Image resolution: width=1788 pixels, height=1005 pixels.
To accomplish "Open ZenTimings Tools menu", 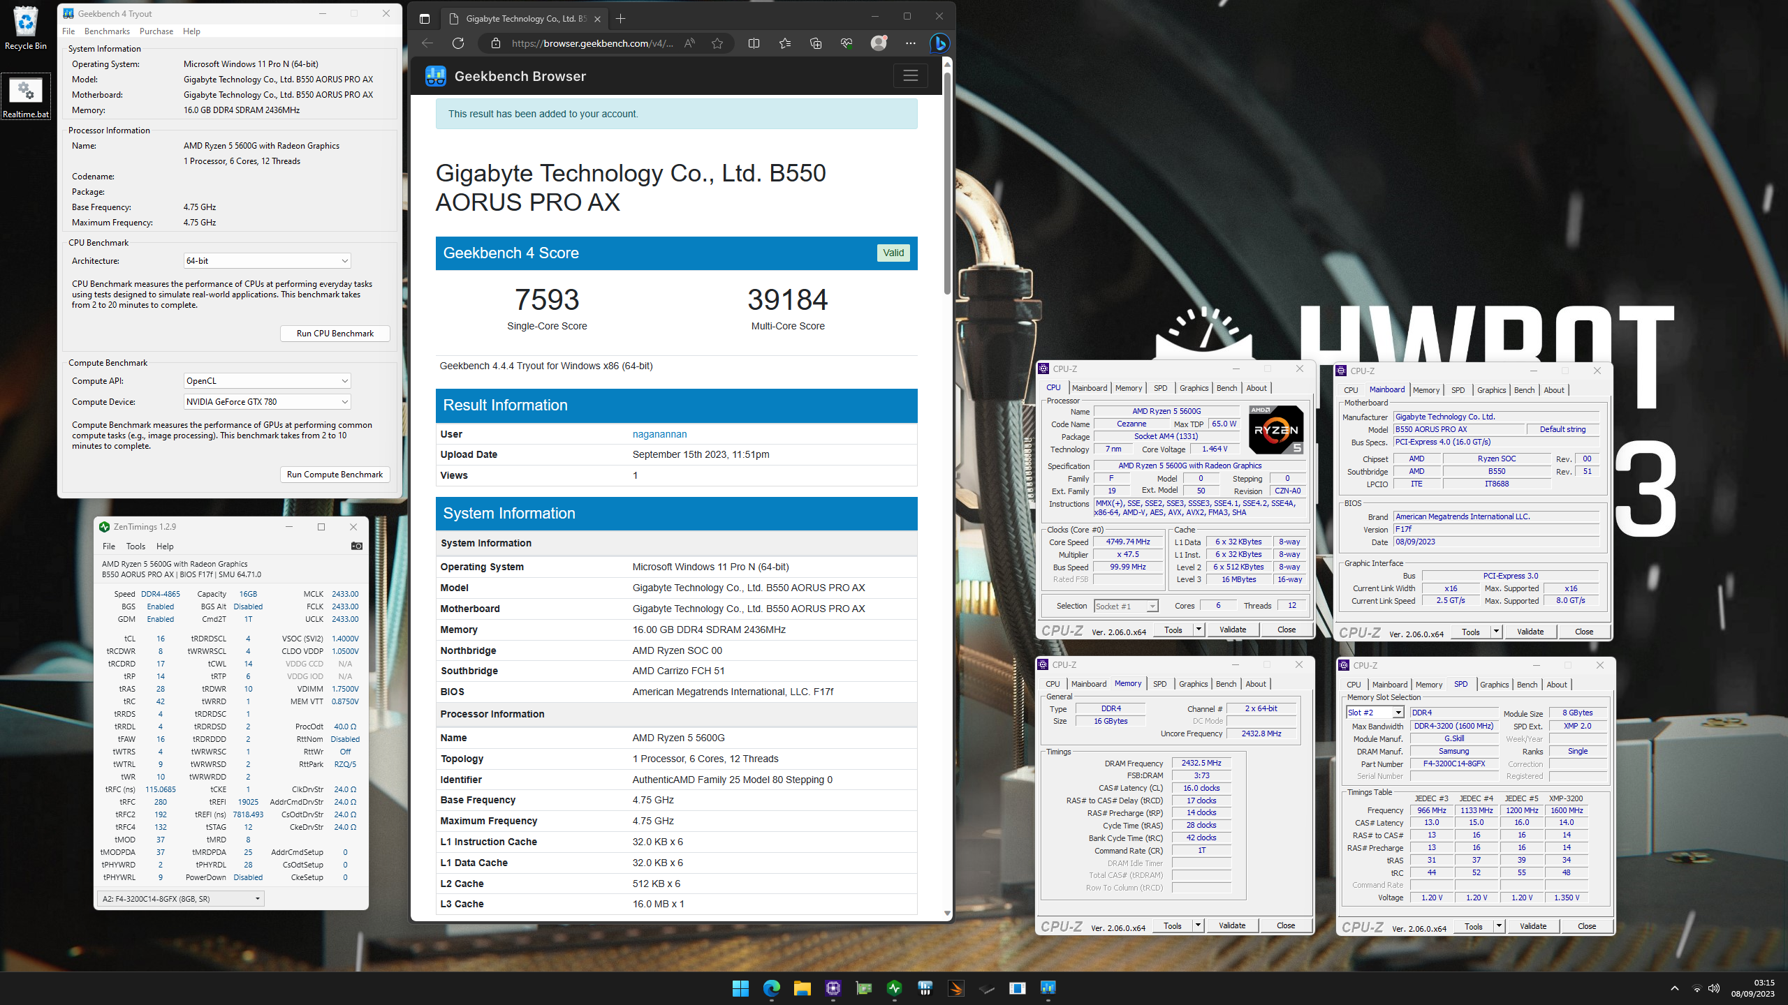I will pyautogui.click(x=135, y=546).
